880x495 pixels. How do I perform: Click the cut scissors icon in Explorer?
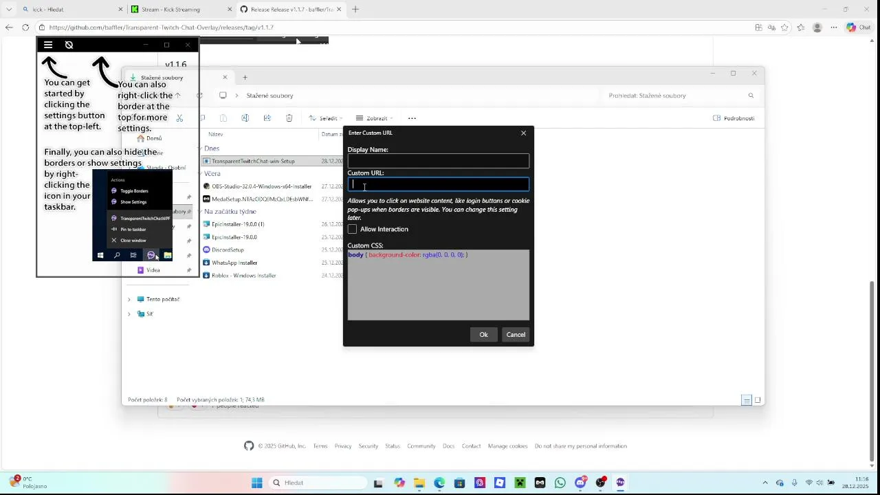(179, 118)
